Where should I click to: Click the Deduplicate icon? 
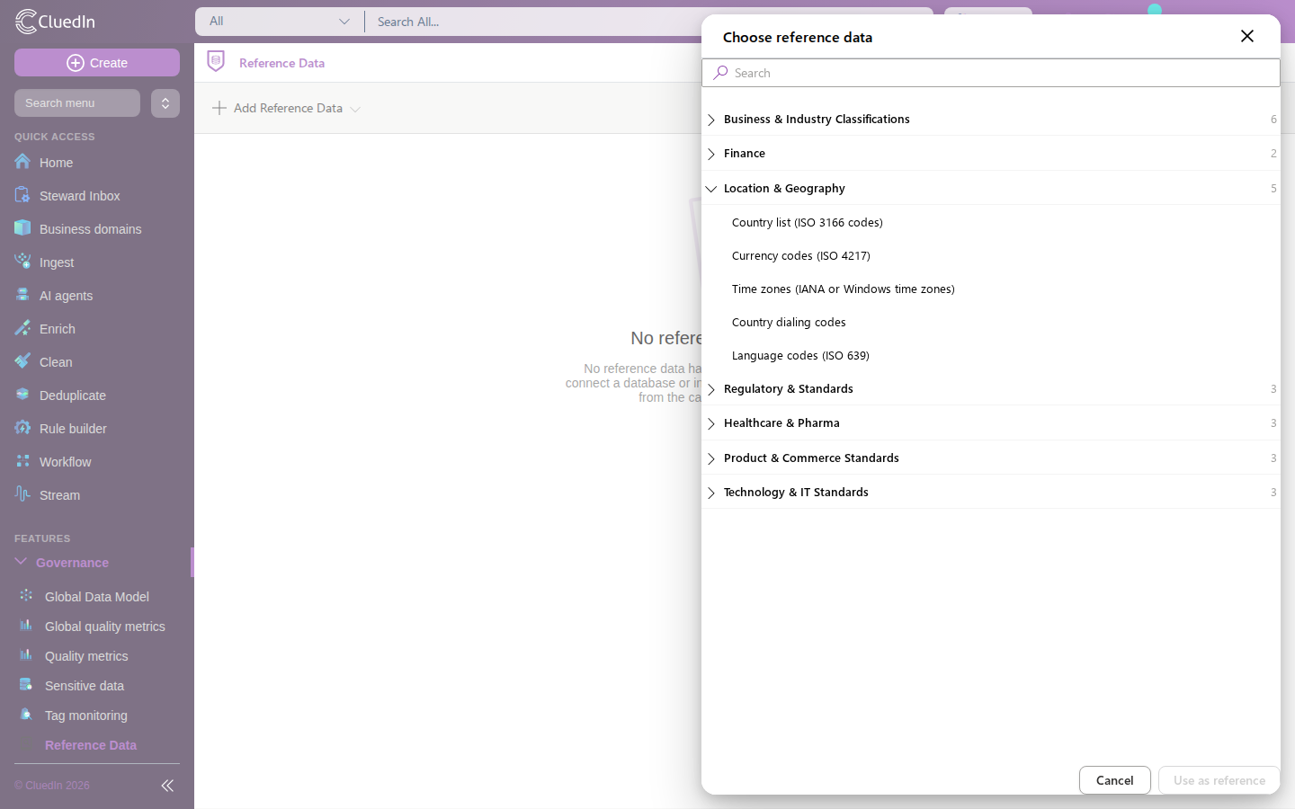click(x=22, y=395)
